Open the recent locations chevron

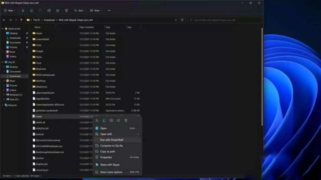coord(16,20)
